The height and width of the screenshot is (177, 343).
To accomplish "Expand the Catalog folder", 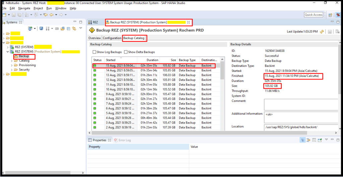I will coord(12,60).
